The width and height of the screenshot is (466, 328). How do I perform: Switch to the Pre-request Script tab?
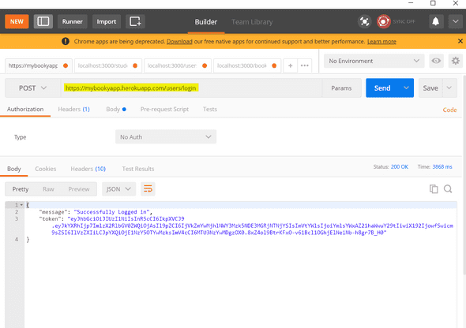164,109
